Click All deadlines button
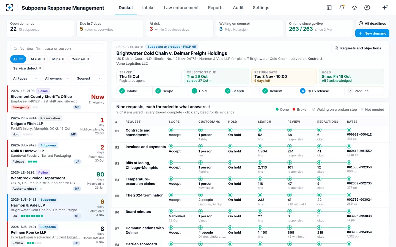This screenshot has height=247, width=396. (x=372, y=24)
